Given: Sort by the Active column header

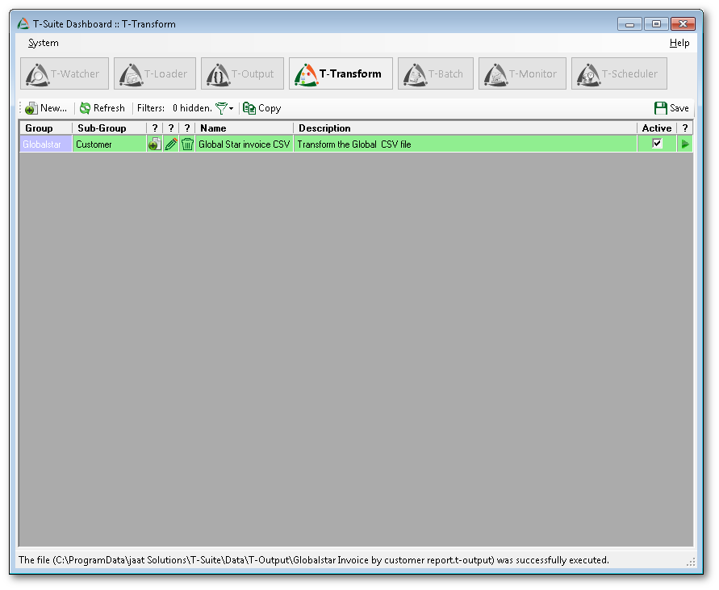Looking at the screenshot, I should [657, 128].
